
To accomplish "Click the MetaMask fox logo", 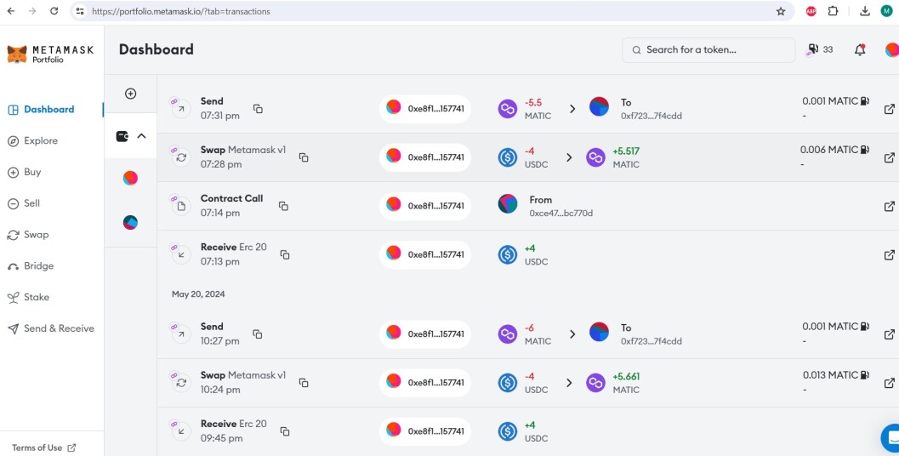I will pos(17,54).
